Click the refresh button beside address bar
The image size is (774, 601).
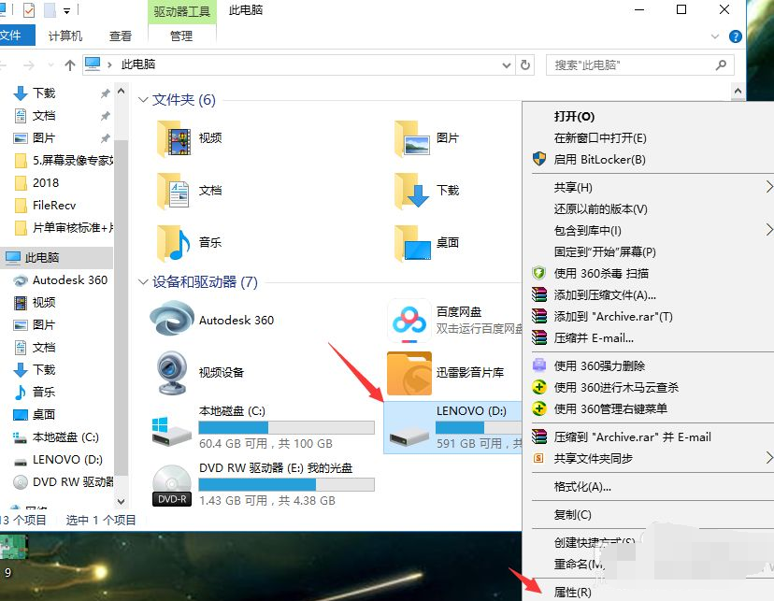pos(525,65)
